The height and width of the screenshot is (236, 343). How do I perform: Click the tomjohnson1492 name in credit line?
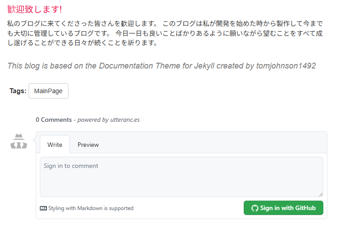[286, 66]
